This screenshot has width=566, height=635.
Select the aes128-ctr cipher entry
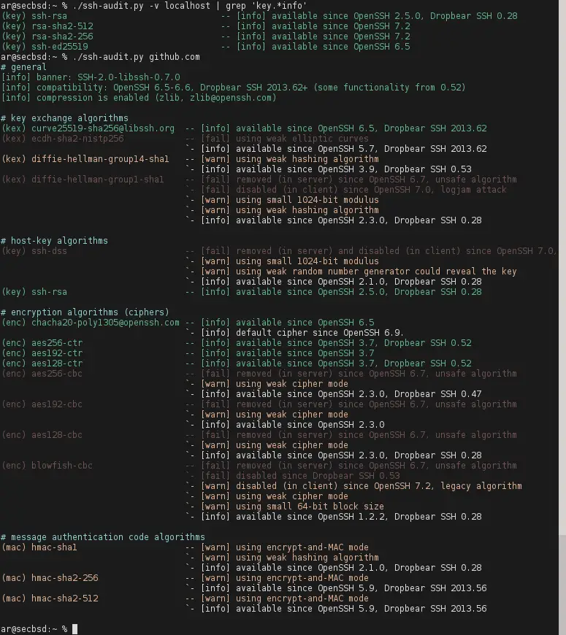pos(237,363)
